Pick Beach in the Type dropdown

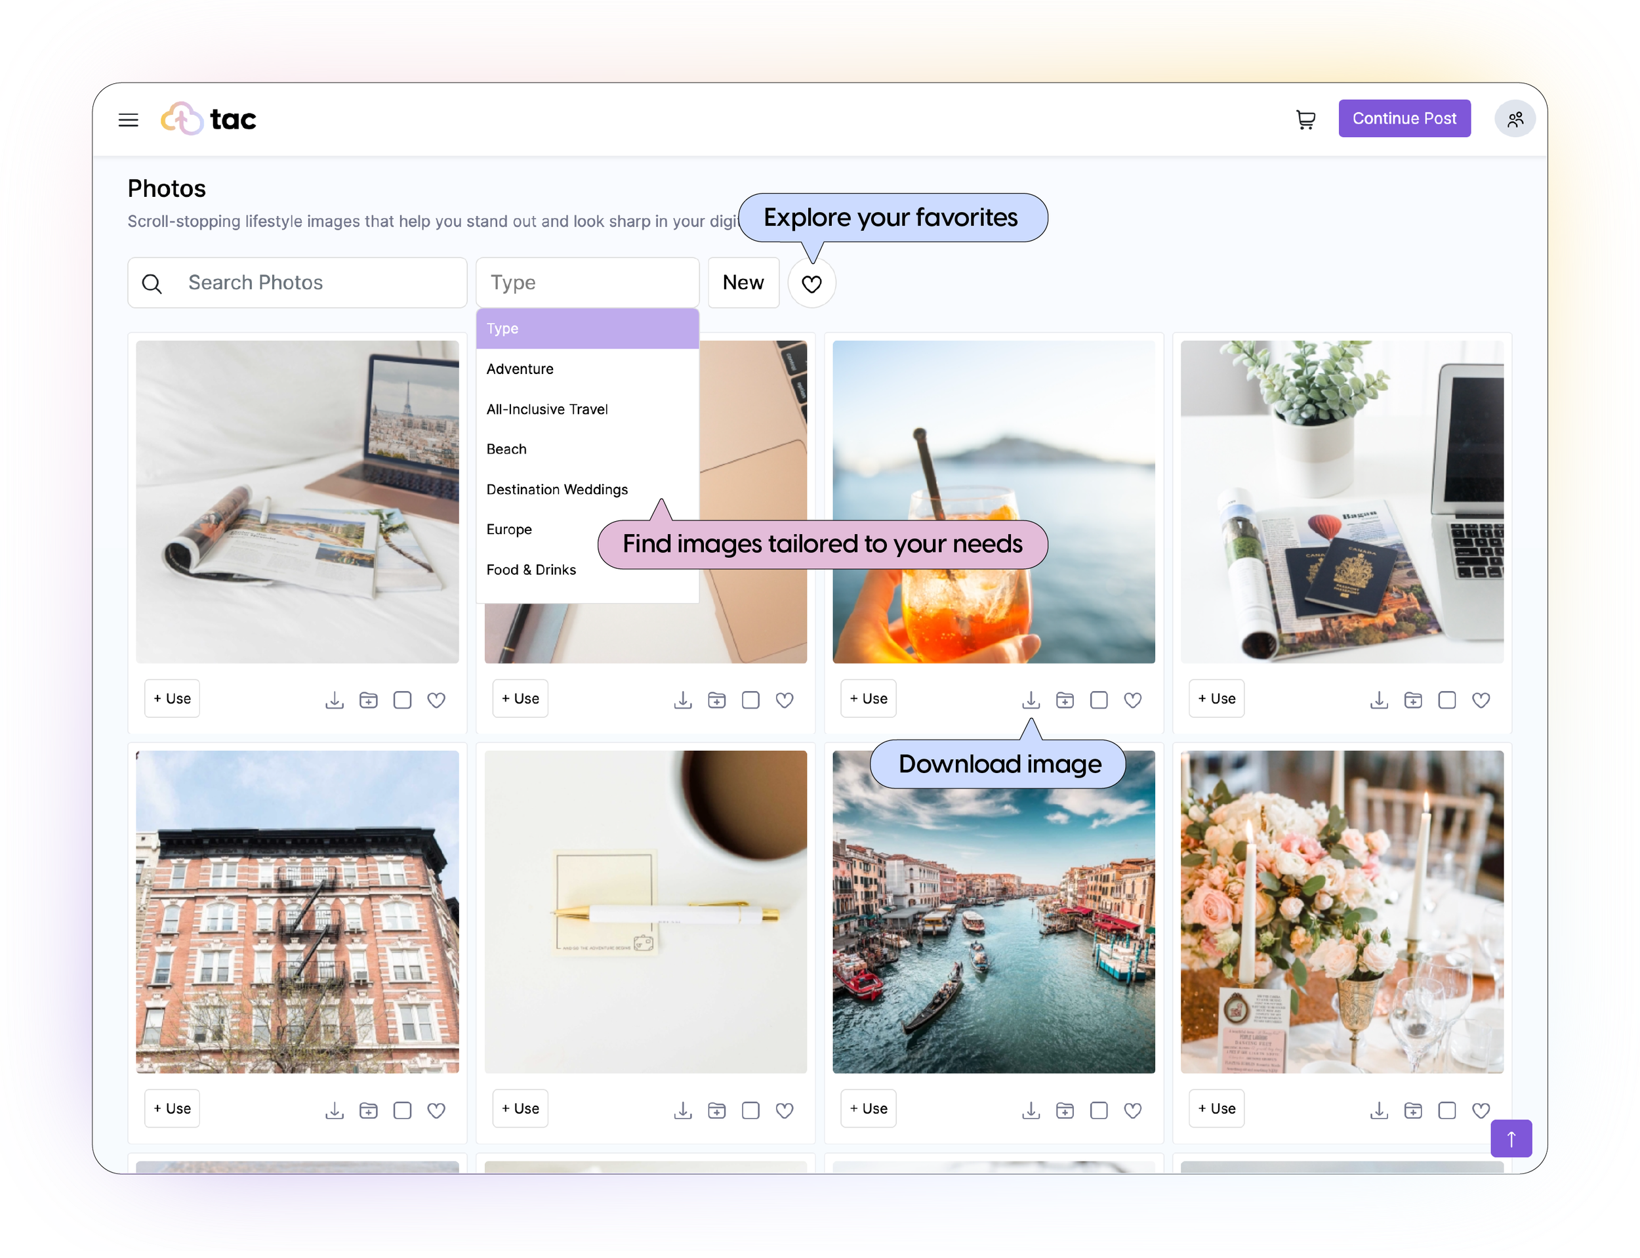click(x=506, y=450)
